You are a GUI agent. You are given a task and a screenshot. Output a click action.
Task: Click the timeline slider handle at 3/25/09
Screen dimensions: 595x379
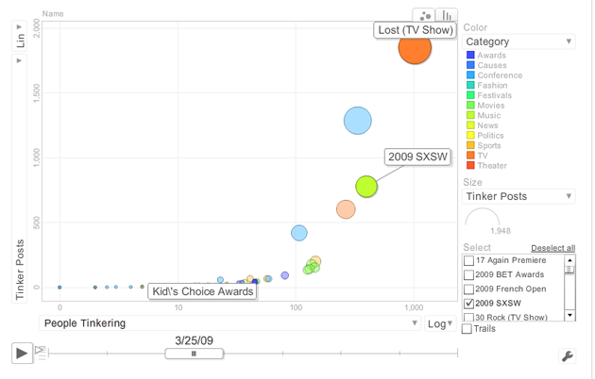click(194, 354)
